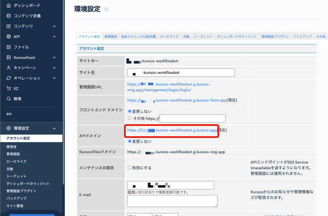Click the E-mail address input field
Viewport: 328px width, 216px height.
click(x=171, y=185)
